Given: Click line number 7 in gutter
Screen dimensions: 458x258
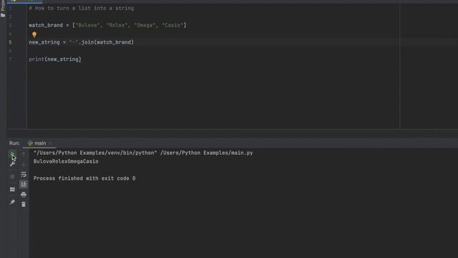Looking at the screenshot, I should (x=10, y=59).
